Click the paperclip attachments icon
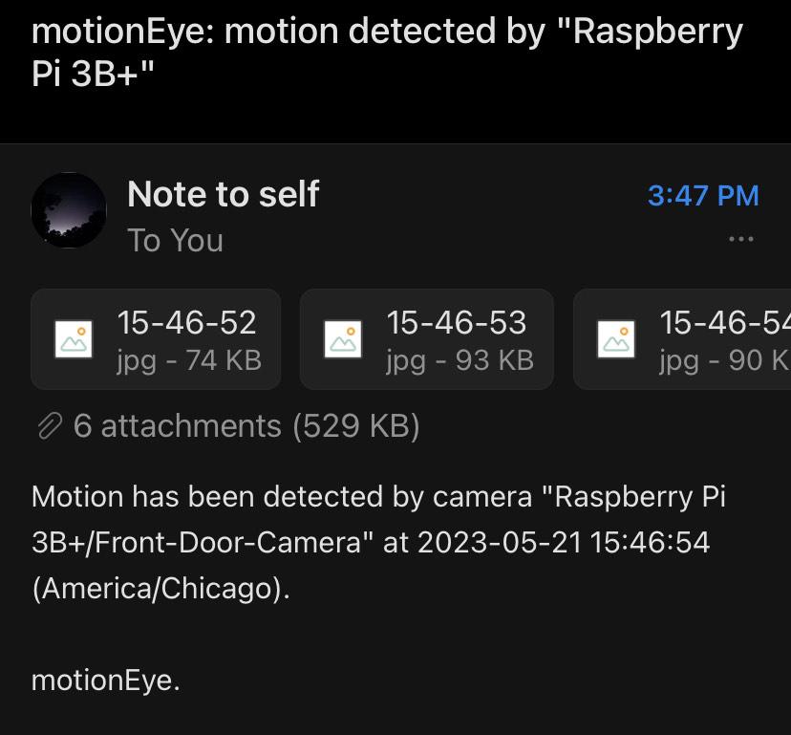The height and width of the screenshot is (735, 791). (x=49, y=425)
